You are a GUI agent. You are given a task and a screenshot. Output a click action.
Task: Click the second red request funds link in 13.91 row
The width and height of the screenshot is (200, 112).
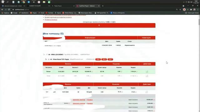click(x=79, y=104)
